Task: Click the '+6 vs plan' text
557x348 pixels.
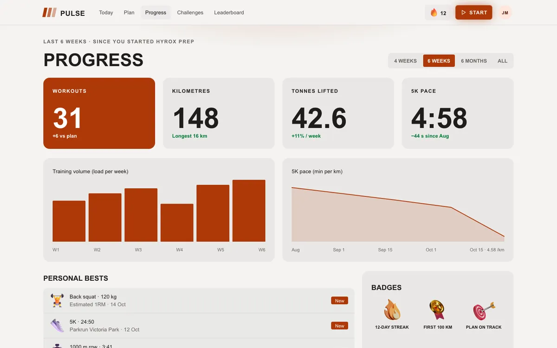Action: (65, 136)
